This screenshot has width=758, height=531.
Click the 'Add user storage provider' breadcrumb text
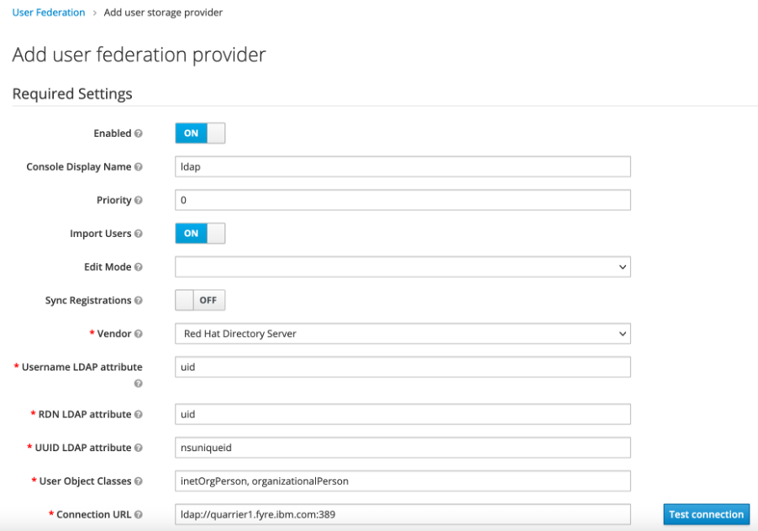(163, 13)
